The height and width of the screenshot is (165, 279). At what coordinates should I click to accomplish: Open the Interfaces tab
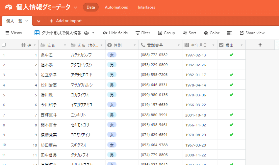click(146, 7)
